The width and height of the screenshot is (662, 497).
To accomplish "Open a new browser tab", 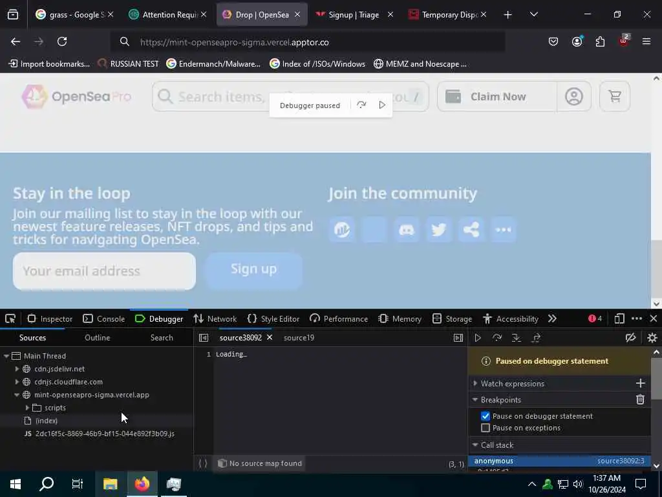I will coord(508,15).
